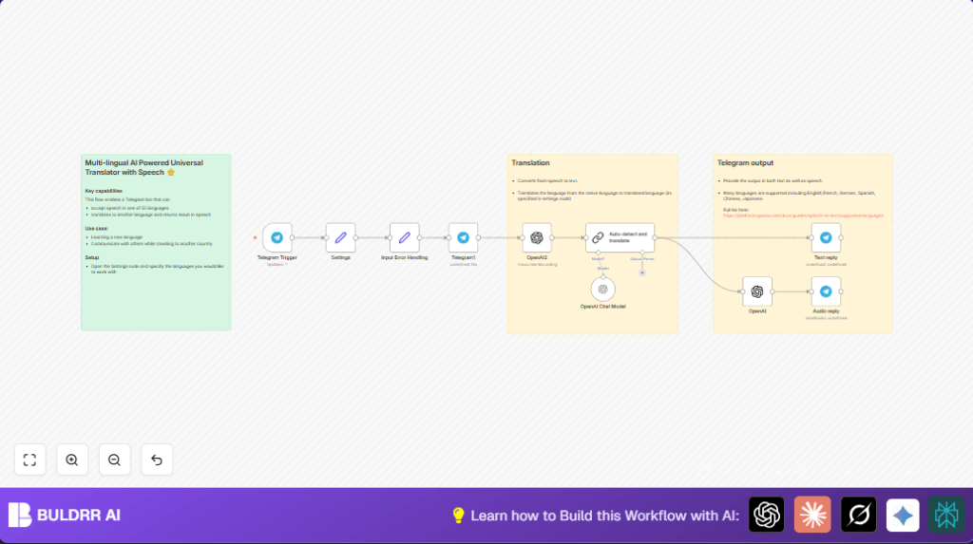973x544 pixels.
Task: Click the OpenAI Chat Model node
Action: click(x=602, y=289)
